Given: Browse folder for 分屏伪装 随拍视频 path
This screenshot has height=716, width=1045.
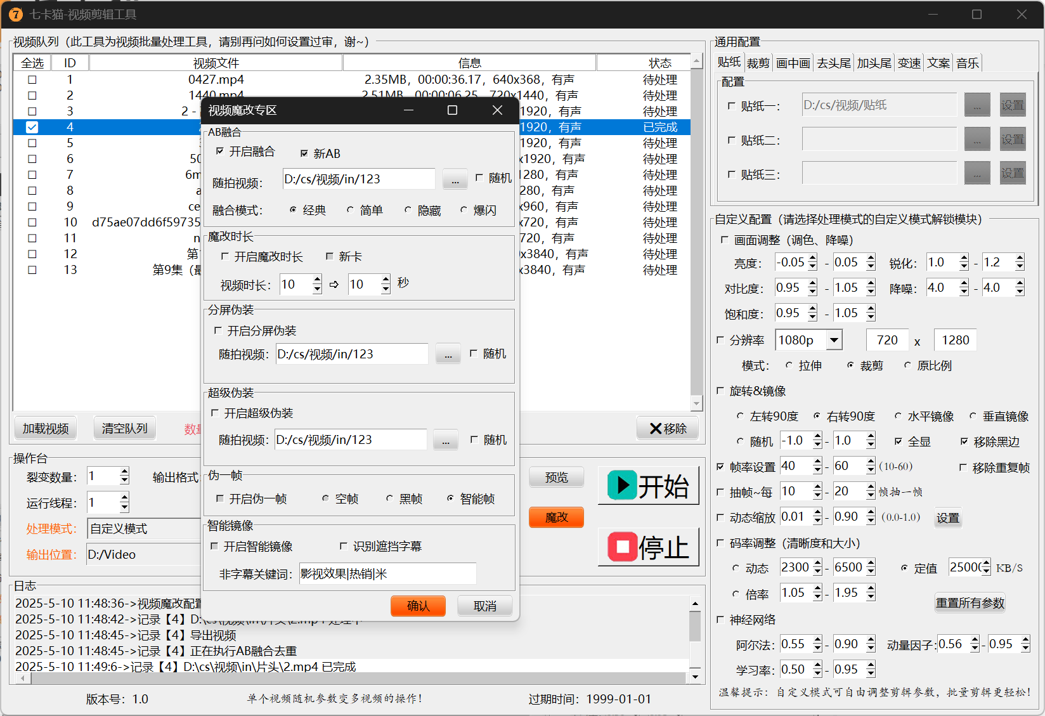Looking at the screenshot, I should click(448, 354).
